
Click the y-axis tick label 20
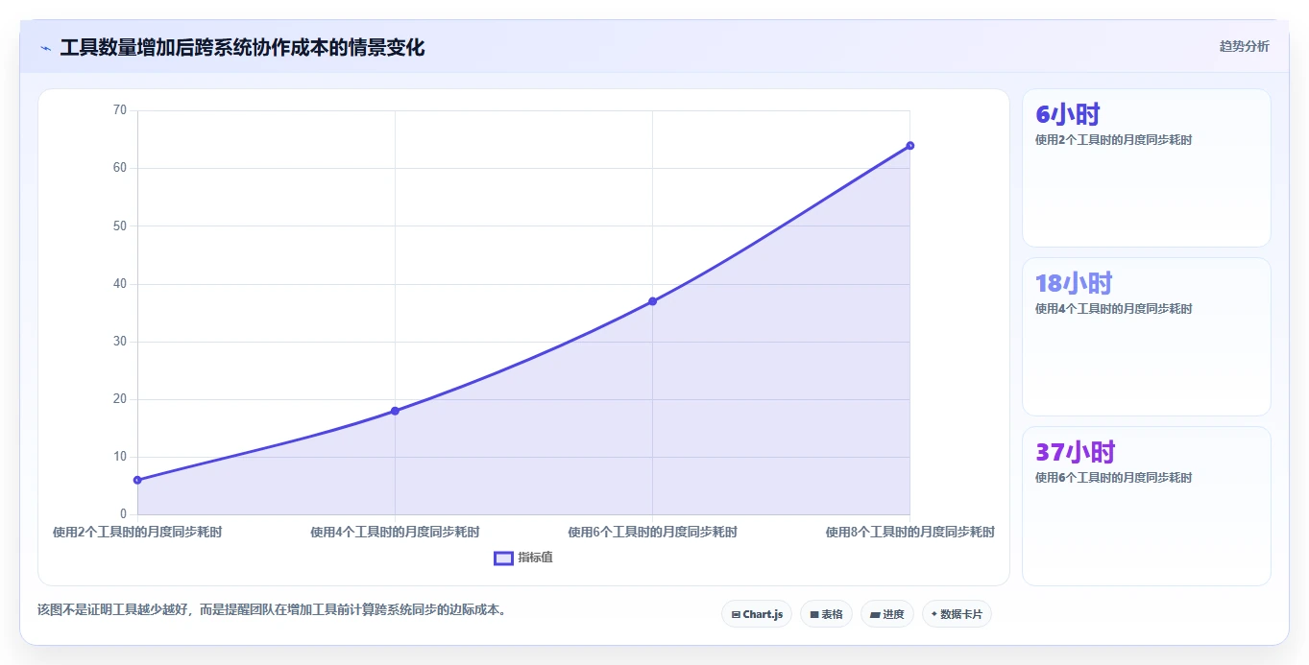120,399
